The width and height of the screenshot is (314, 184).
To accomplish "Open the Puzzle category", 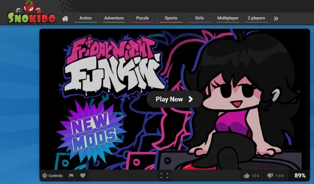I will pyautogui.click(x=142, y=18).
